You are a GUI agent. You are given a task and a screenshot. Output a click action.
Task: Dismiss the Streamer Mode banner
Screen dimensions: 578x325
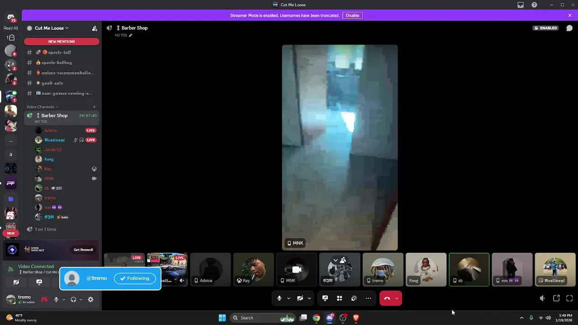tap(570, 15)
